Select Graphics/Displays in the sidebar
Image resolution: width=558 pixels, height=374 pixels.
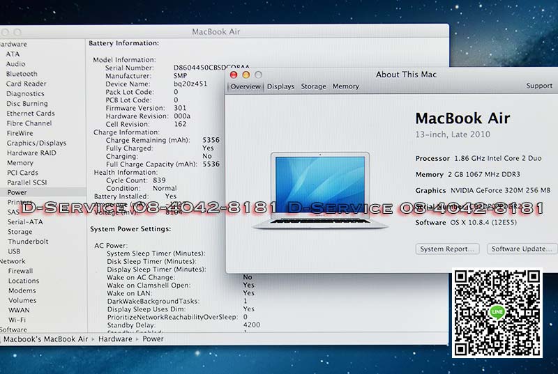click(36, 143)
